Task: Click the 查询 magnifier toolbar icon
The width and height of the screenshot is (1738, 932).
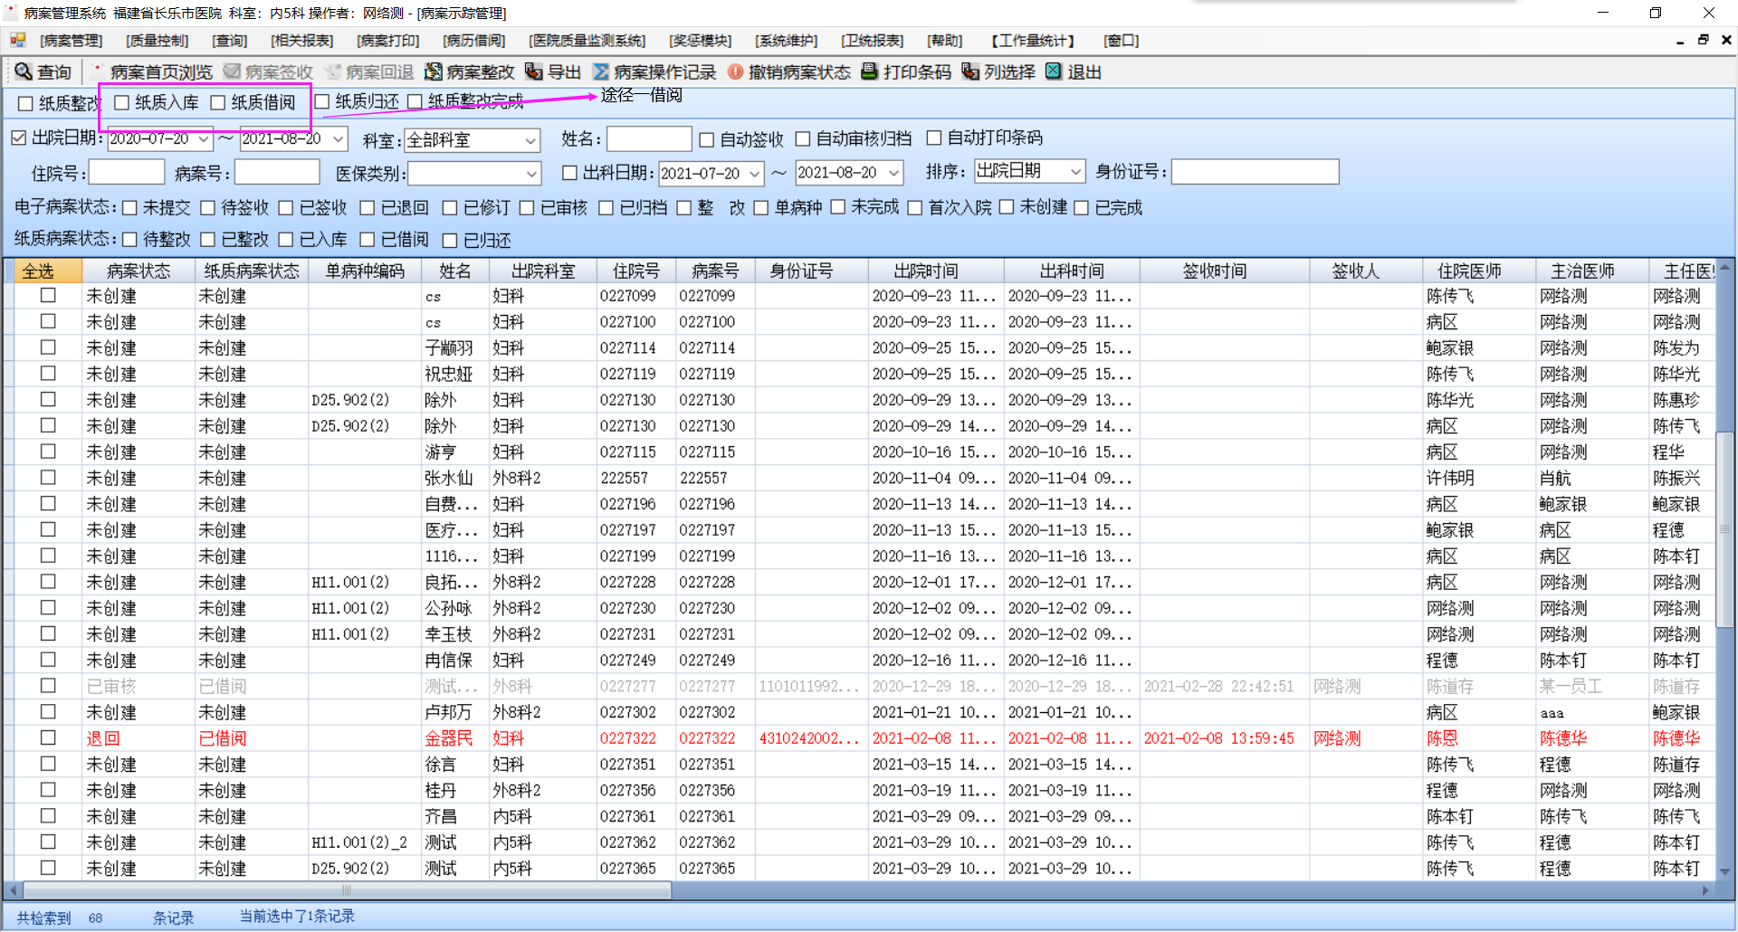Action: [x=24, y=71]
